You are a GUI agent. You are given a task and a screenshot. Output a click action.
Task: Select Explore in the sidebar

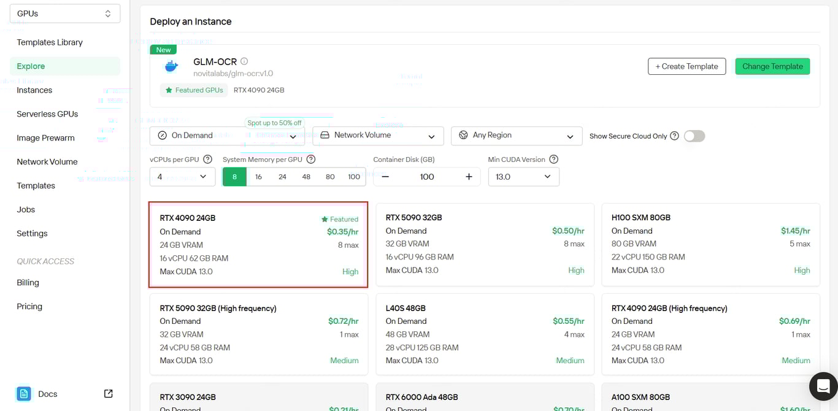[x=65, y=66]
